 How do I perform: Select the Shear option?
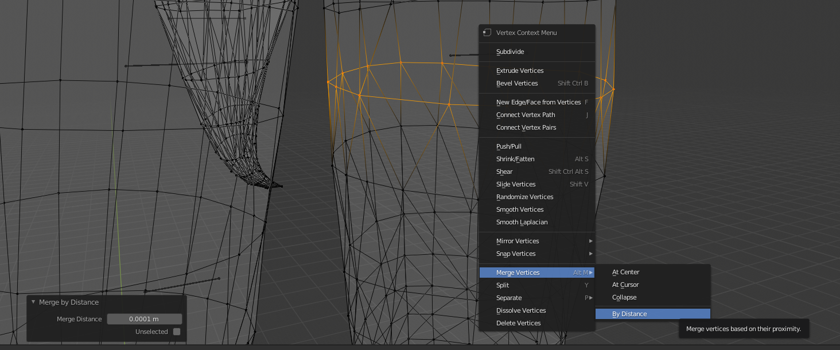537,172
